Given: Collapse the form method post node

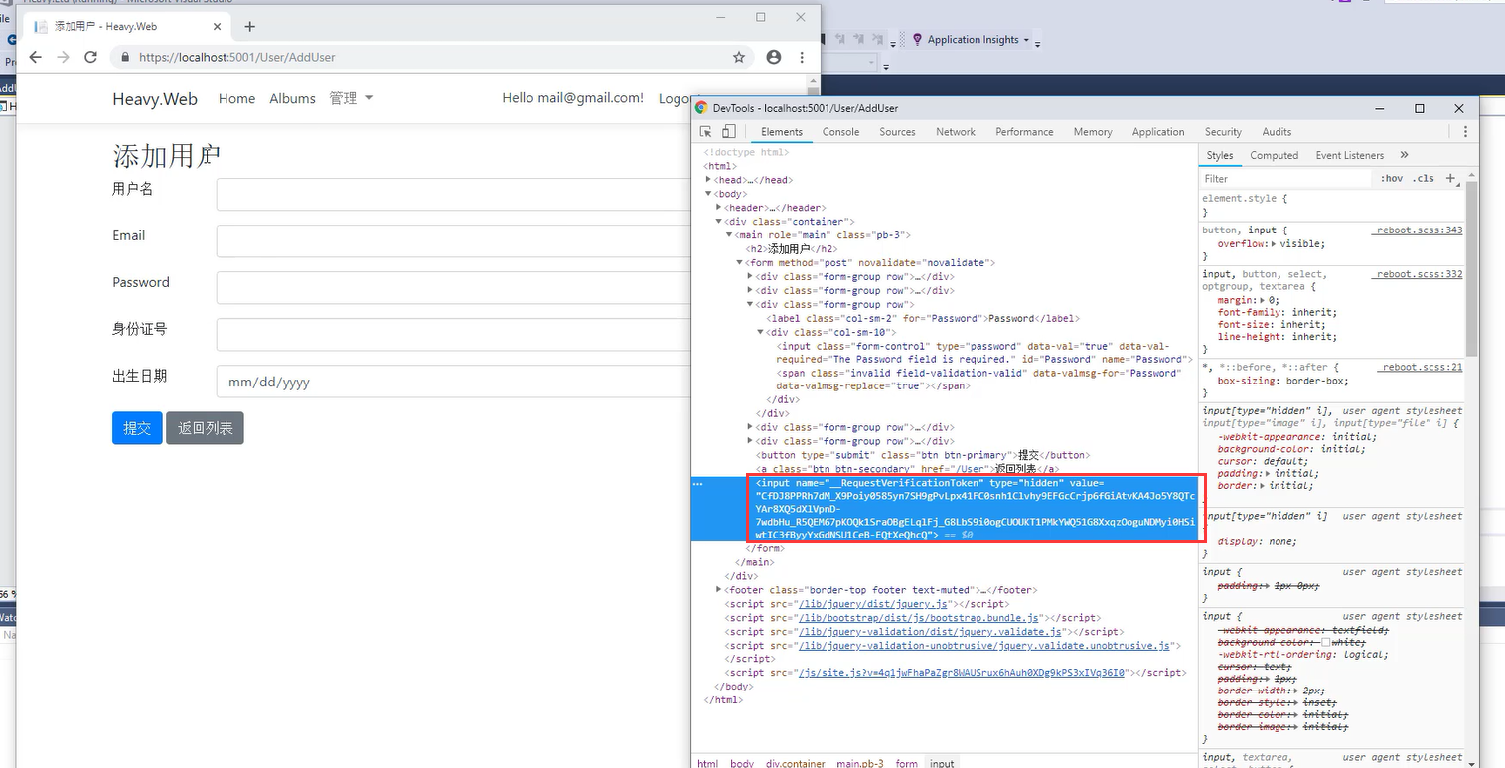Looking at the screenshot, I should click(739, 263).
